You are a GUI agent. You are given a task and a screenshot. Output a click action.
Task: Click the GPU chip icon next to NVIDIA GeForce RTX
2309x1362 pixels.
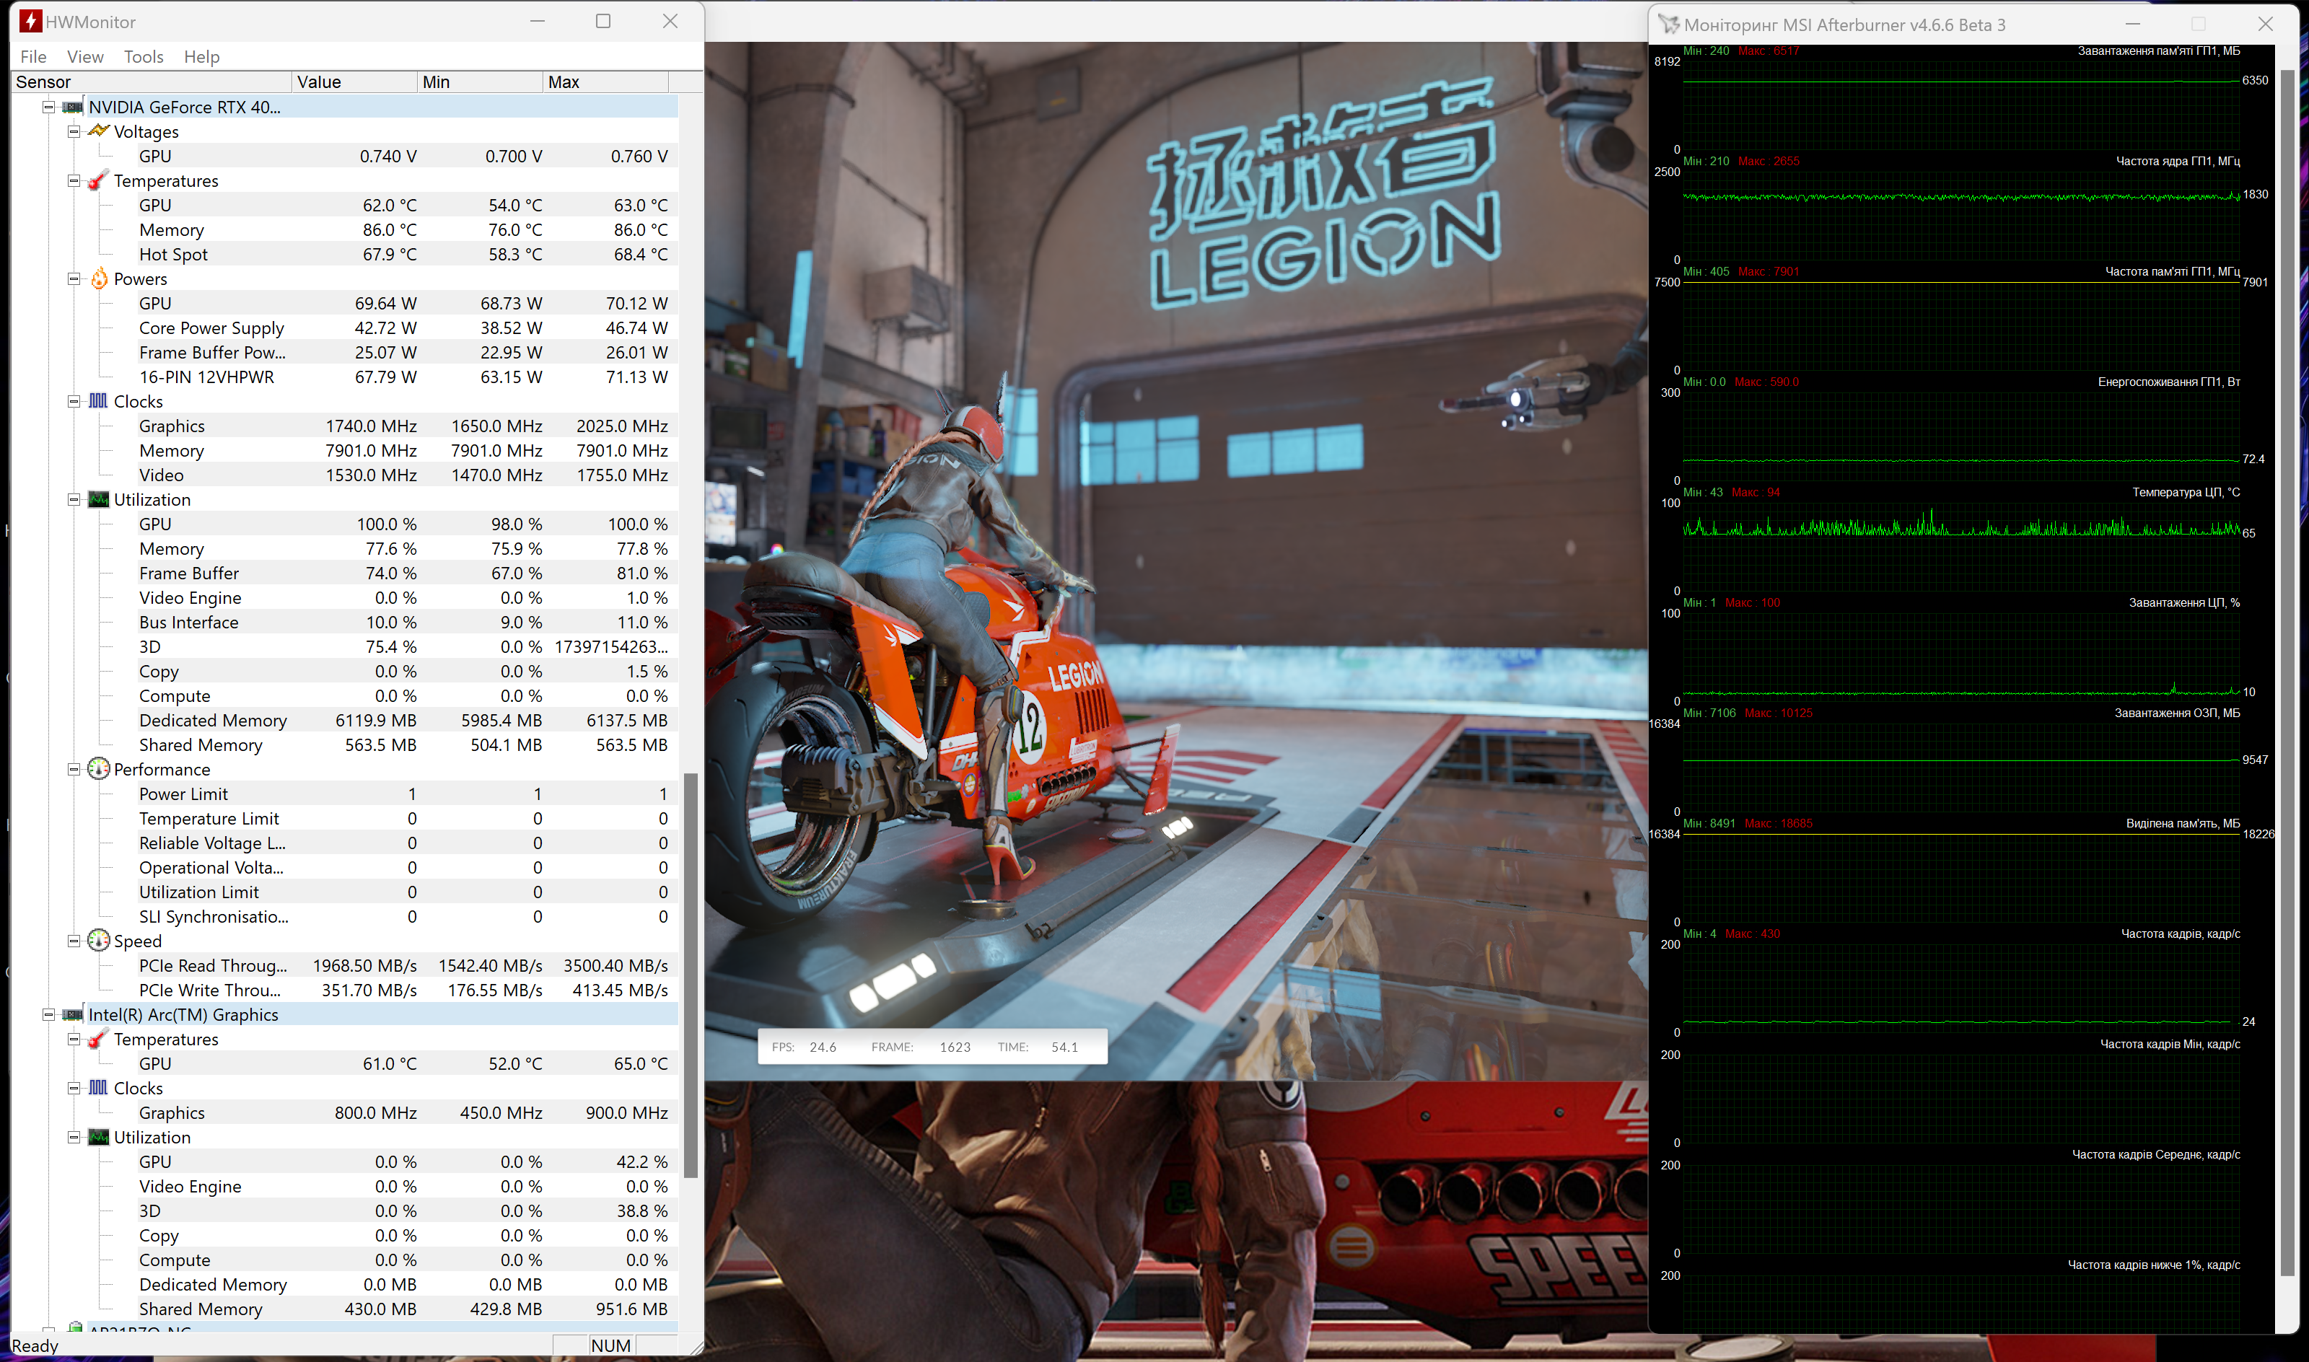click(71, 107)
